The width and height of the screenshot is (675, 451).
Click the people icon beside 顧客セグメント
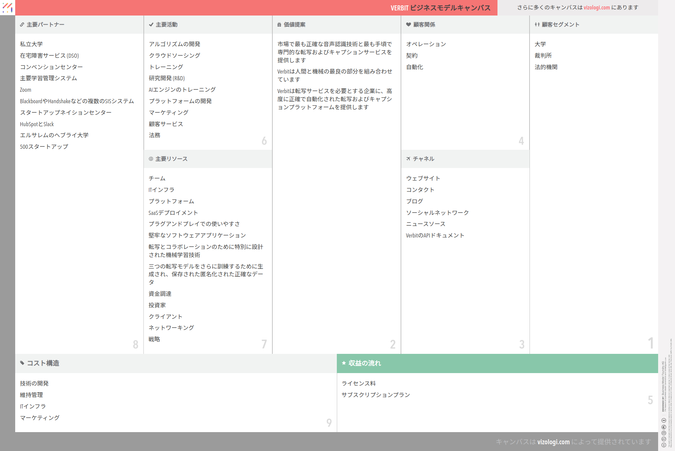click(537, 25)
